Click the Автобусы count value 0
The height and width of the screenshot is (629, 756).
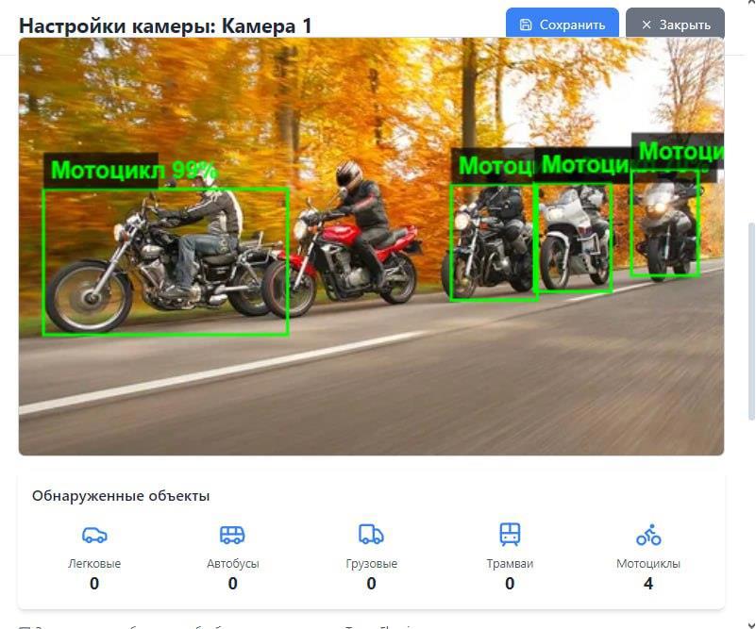coord(233,584)
